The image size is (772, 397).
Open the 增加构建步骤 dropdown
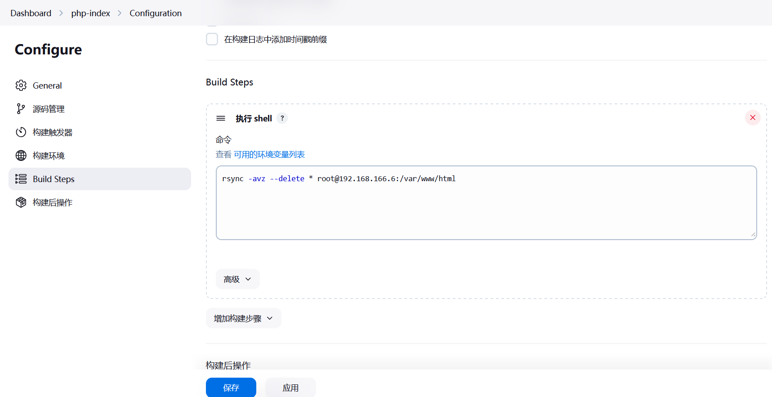[x=243, y=318]
